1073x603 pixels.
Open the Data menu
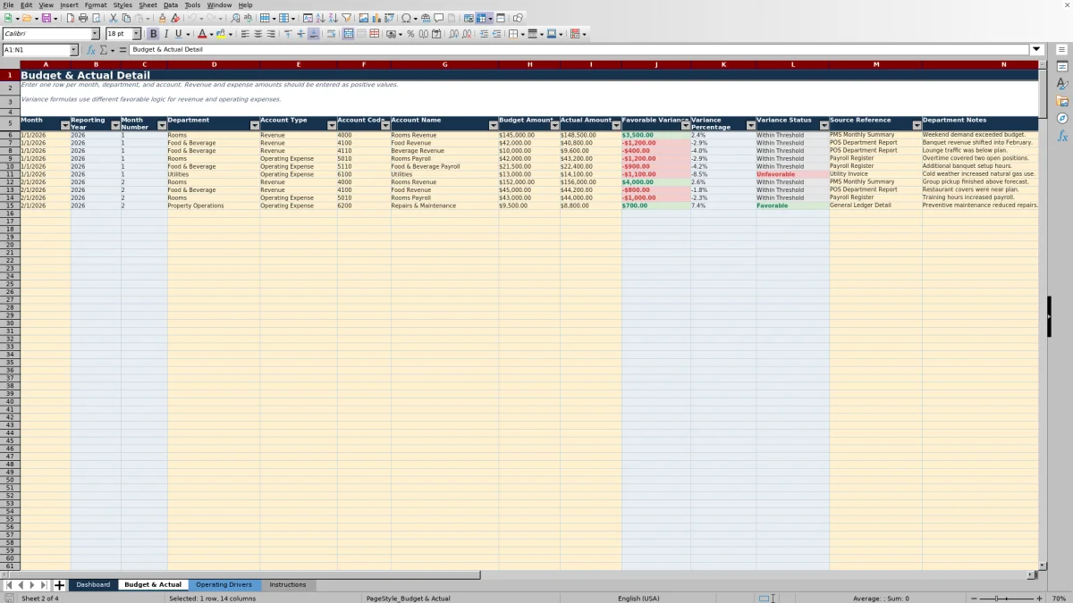click(x=171, y=4)
